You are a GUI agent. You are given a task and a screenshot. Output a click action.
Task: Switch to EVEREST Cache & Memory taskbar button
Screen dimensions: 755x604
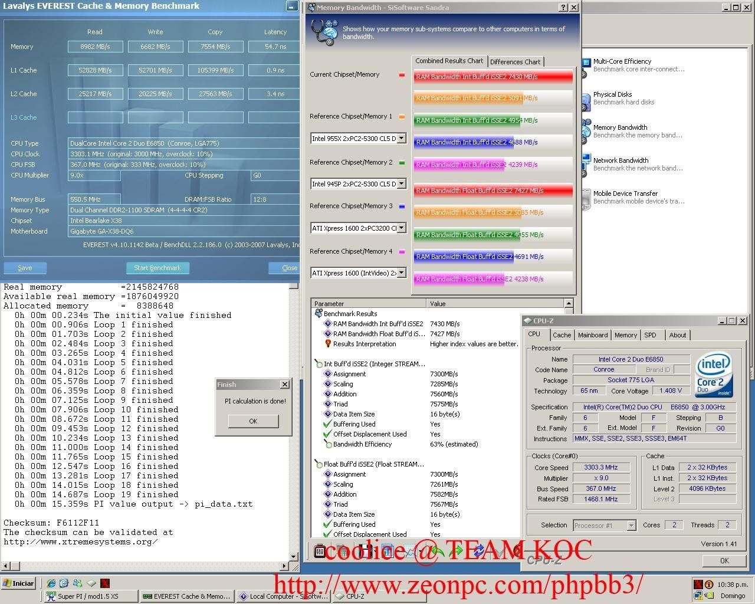point(186,596)
